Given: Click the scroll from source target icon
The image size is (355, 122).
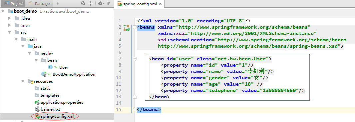Looking at the screenshot, I should (x=83, y=4).
